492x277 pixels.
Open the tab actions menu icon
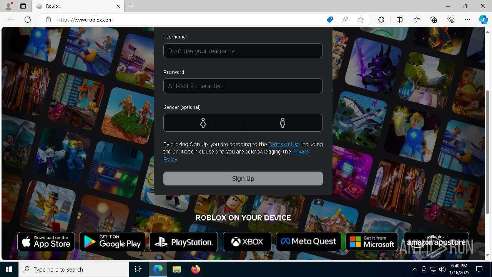click(x=23, y=6)
